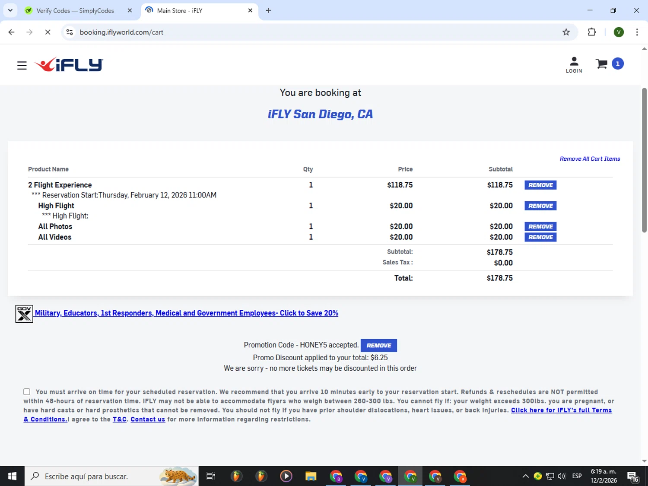This screenshot has height=486, width=648.
Task: Open the network icon in system tray
Action: pos(550,476)
